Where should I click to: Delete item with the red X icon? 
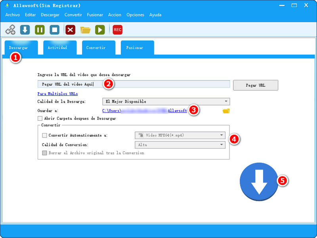[x=70, y=30]
